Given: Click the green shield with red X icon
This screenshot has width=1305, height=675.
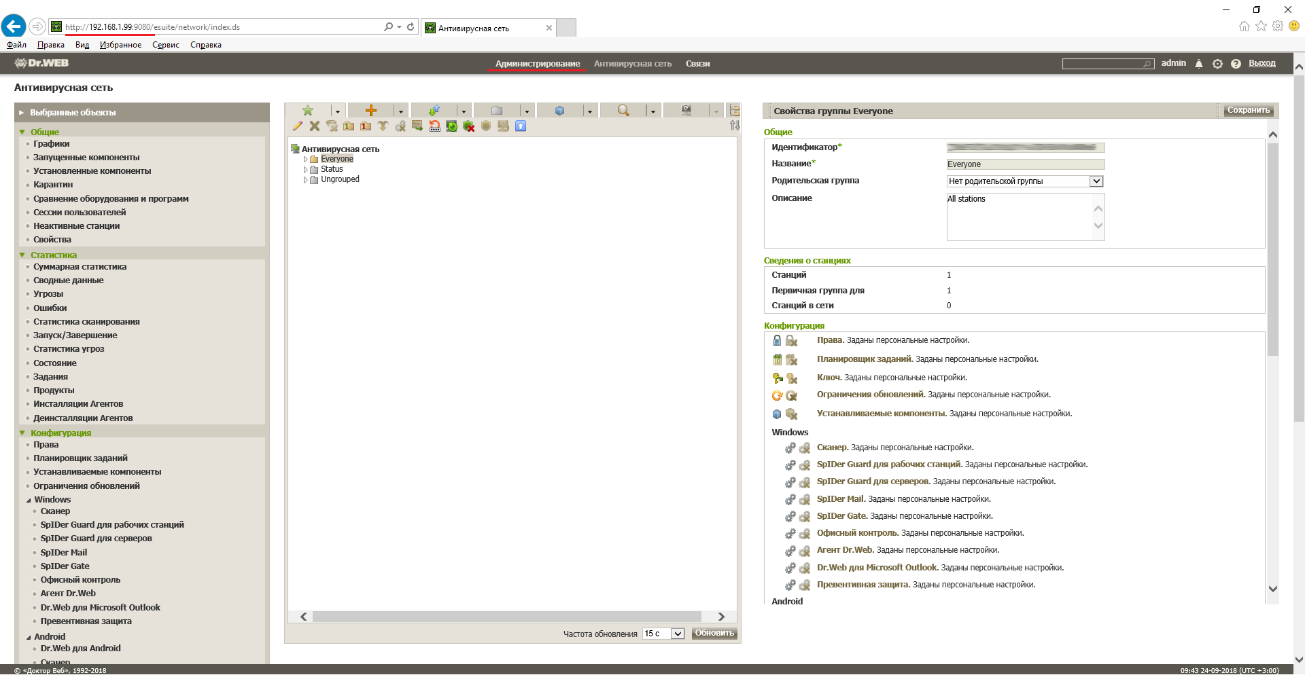Looking at the screenshot, I should [469, 126].
